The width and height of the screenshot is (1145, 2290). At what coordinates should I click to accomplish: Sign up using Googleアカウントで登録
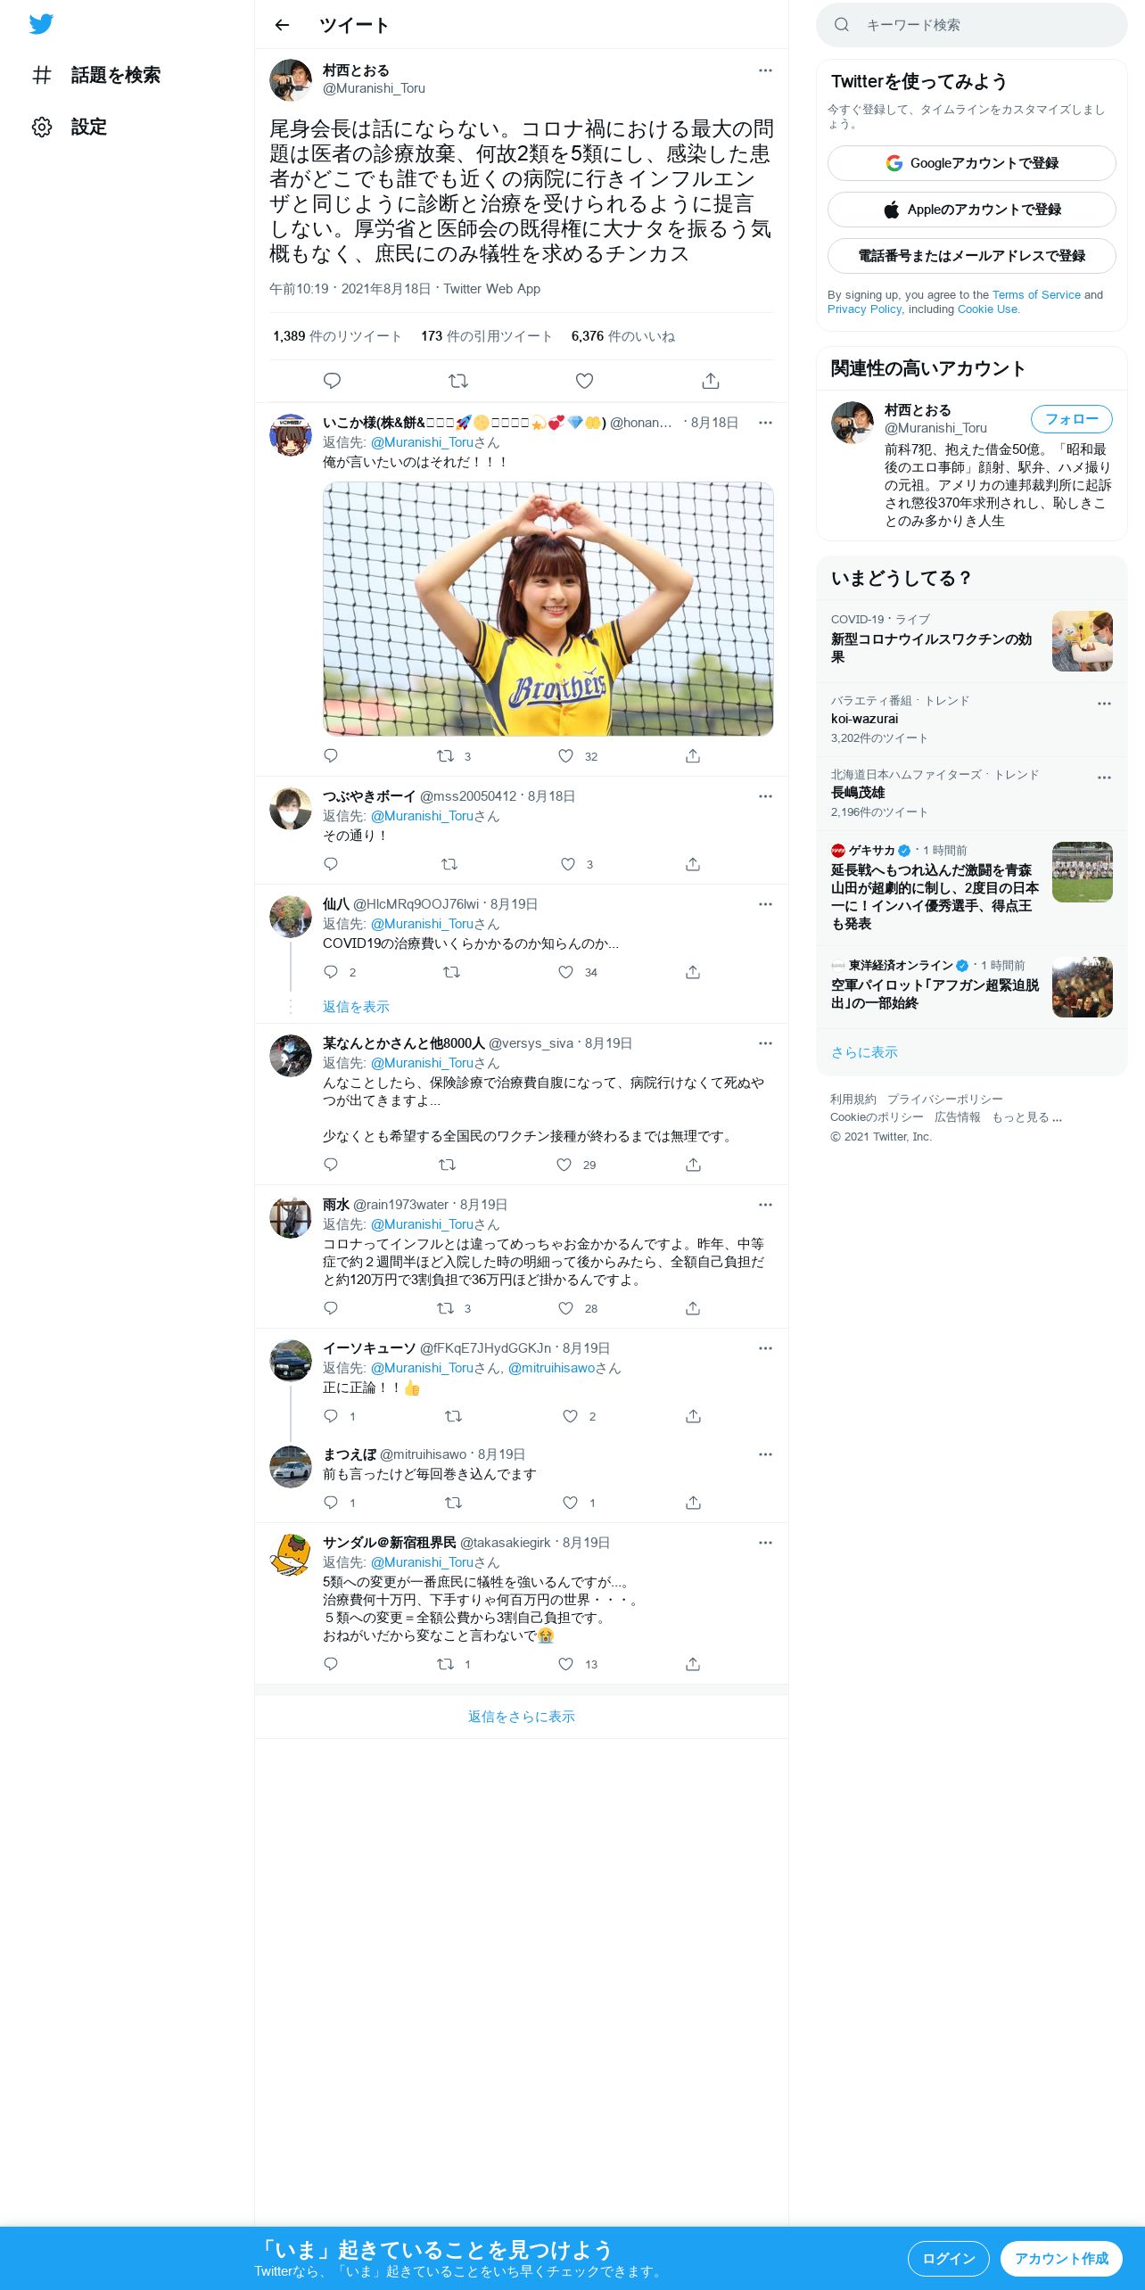[x=971, y=163]
